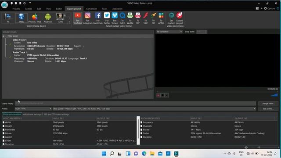Open the VSDC application logo menu
The image size is (281, 158).
tap(4, 5)
